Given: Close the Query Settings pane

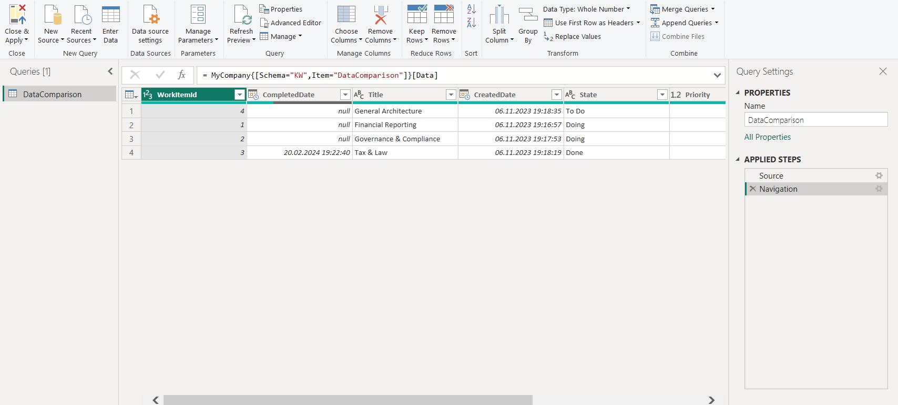Looking at the screenshot, I should [x=883, y=71].
